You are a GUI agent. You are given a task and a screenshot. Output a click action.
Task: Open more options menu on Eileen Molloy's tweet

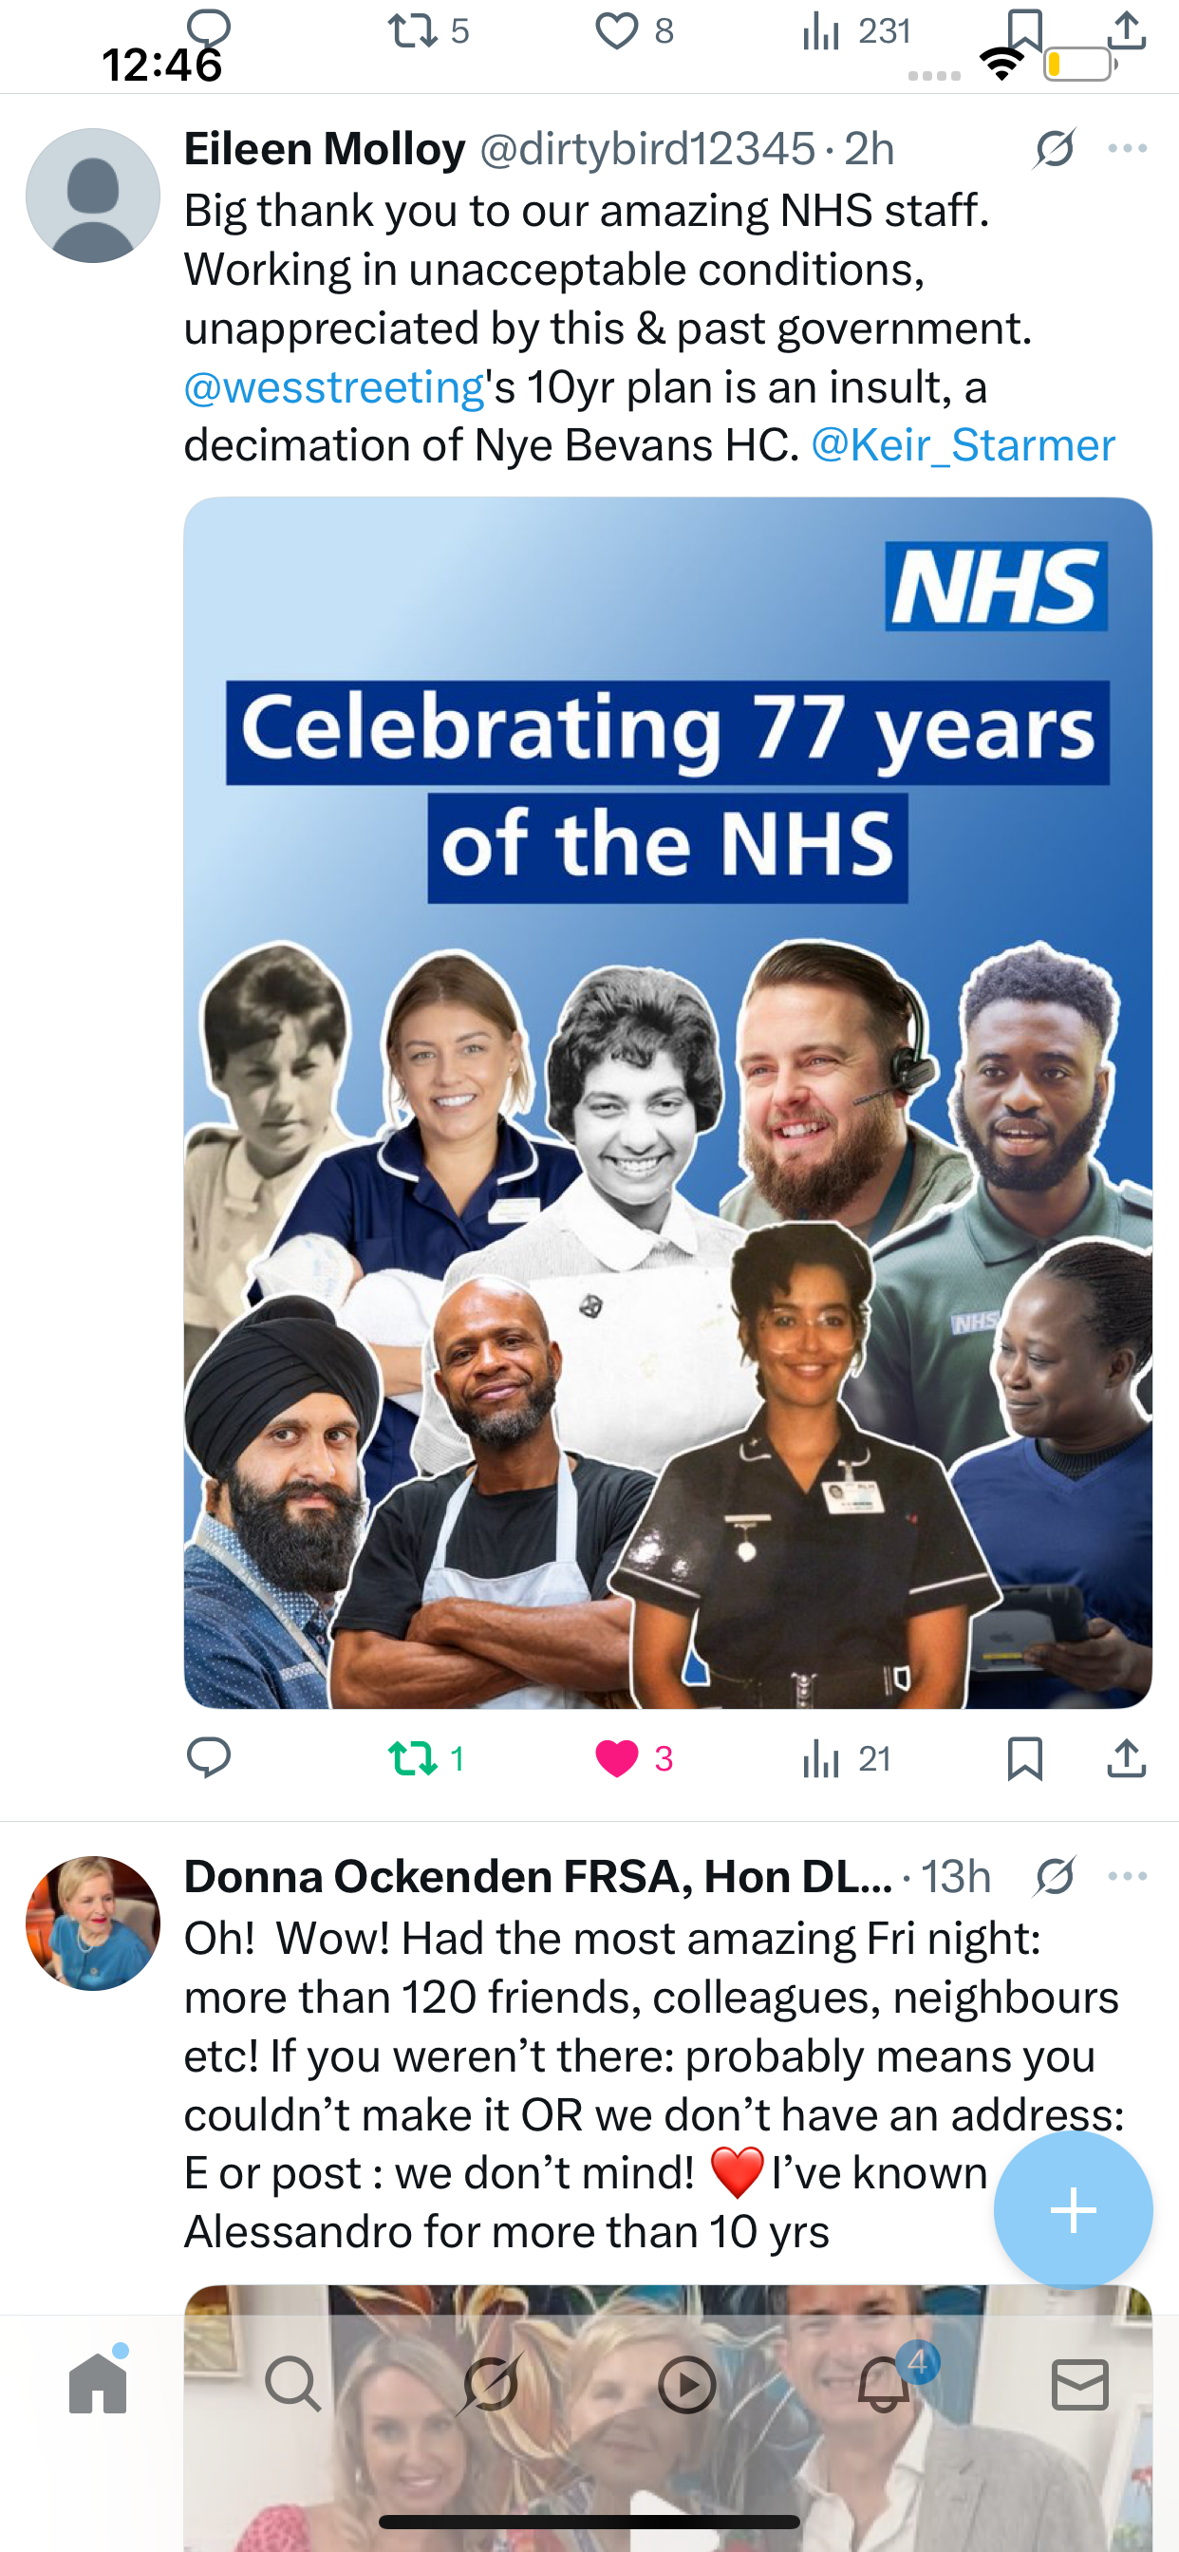pos(1128,149)
